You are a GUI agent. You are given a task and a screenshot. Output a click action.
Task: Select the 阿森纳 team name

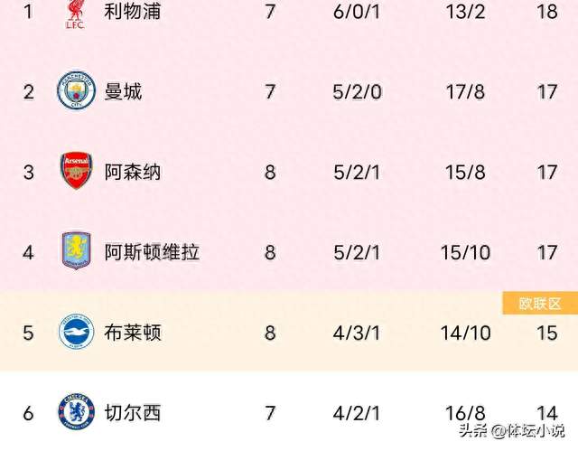click(x=133, y=171)
